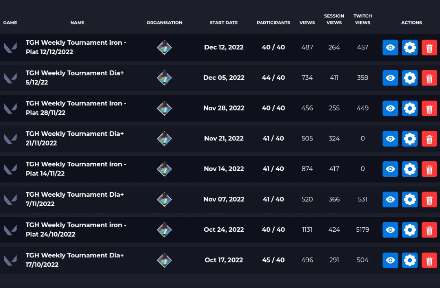
Task: Delete the Nov 28, 2022 tournament
Action: (x=429, y=108)
